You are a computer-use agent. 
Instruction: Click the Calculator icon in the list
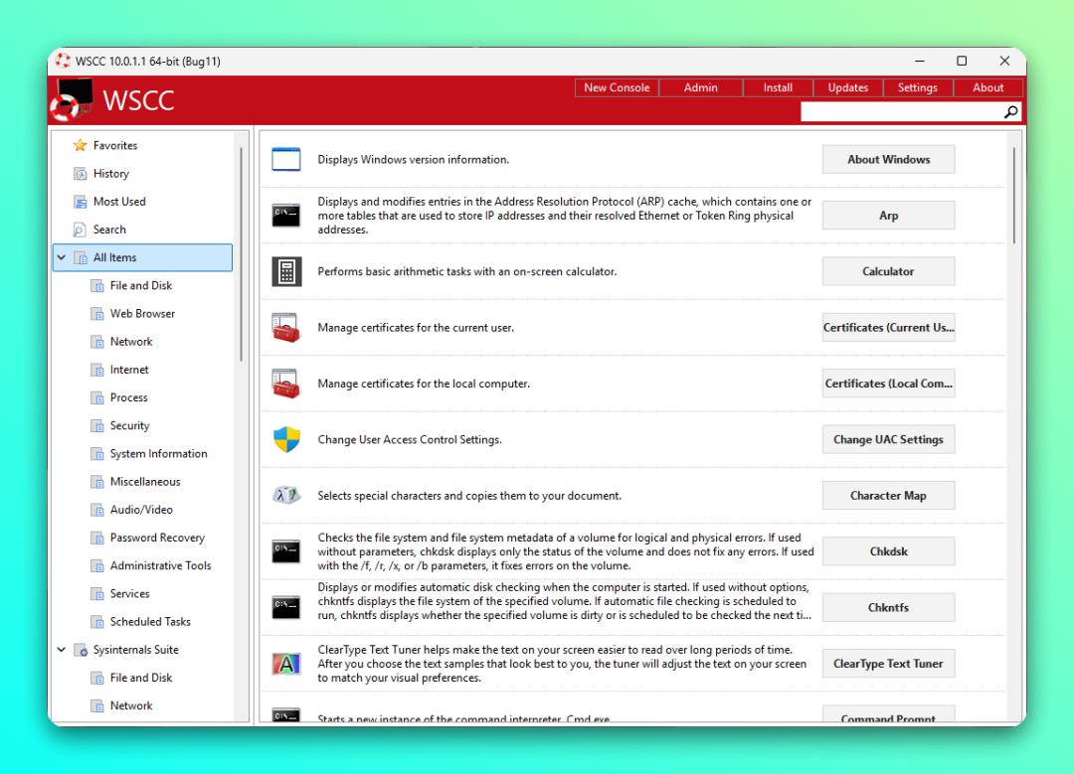pyautogui.click(x=286, y=271)
